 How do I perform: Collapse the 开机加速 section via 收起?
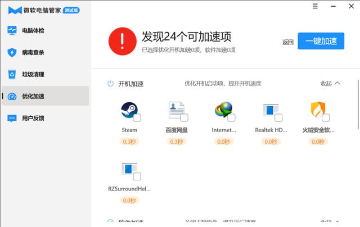[x=330, y=84]
